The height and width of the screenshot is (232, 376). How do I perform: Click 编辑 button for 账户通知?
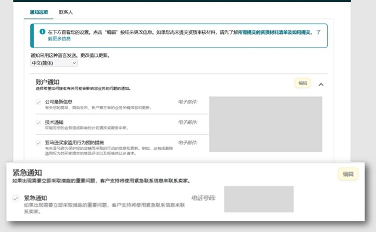point(303,83)
